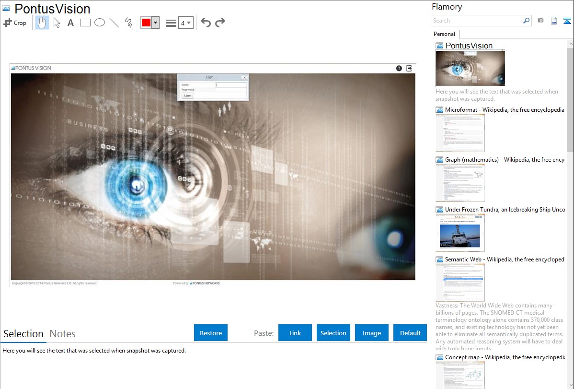Click the help question mark icon in snapshot

pyautogui.click(x=399, y=68)
